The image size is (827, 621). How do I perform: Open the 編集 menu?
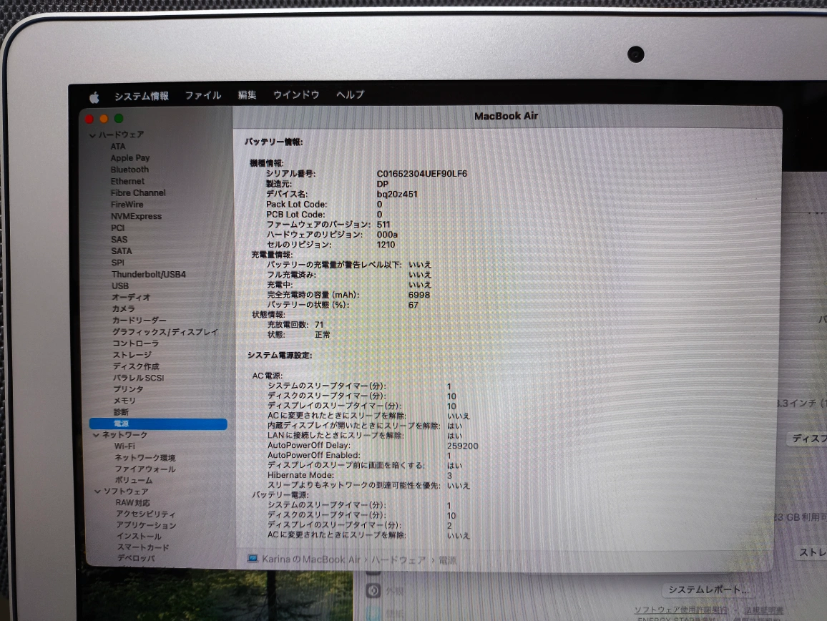(247, 95)
